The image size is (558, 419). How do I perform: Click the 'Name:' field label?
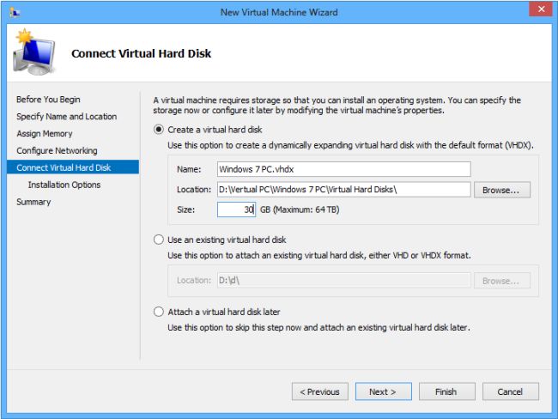tap(189, 169)
